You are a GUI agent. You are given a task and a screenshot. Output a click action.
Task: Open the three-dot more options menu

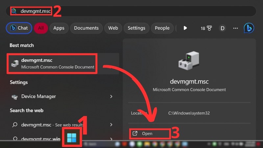pyautogui.click(x=235, y=28)
